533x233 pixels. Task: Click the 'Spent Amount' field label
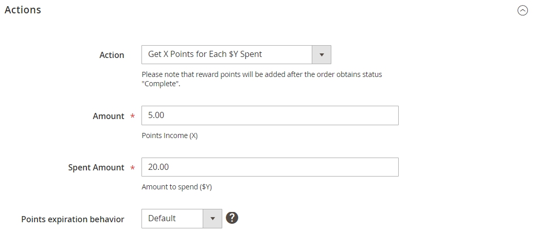coord(96,167)
